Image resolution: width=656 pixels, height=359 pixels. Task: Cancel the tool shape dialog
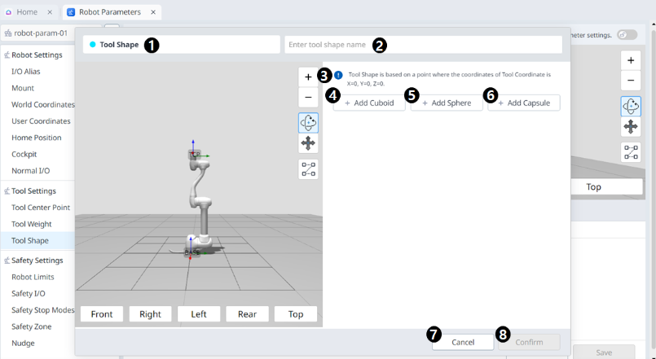(463, 342)
